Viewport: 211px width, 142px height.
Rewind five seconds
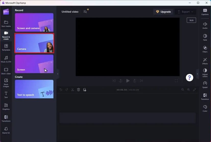point(121,81)
